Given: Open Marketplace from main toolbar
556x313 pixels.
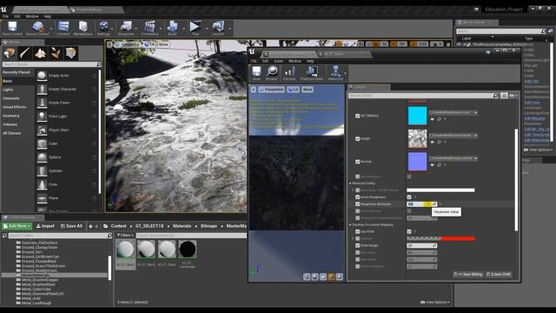Looking at the screenshot, I should 83,28.
